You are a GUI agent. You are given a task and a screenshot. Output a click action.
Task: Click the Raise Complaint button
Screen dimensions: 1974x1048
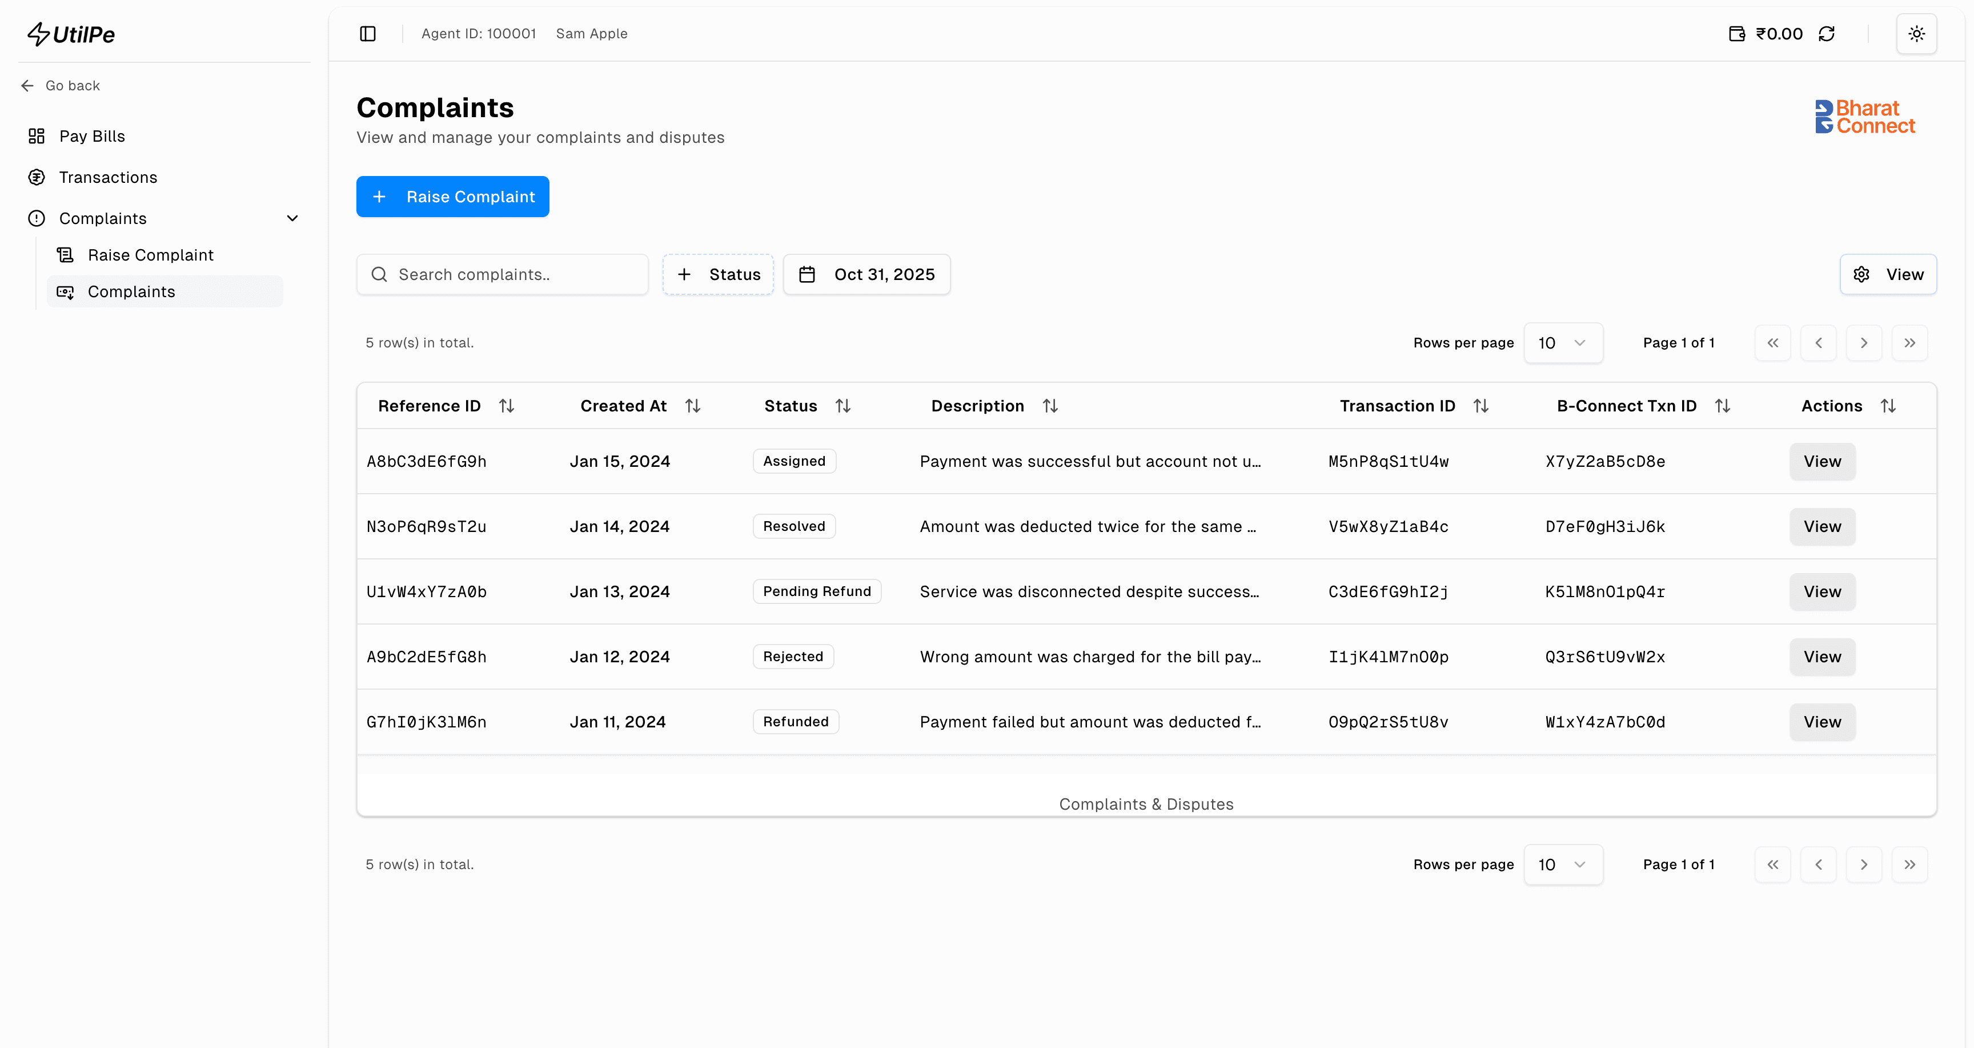(x=452, y=196)
